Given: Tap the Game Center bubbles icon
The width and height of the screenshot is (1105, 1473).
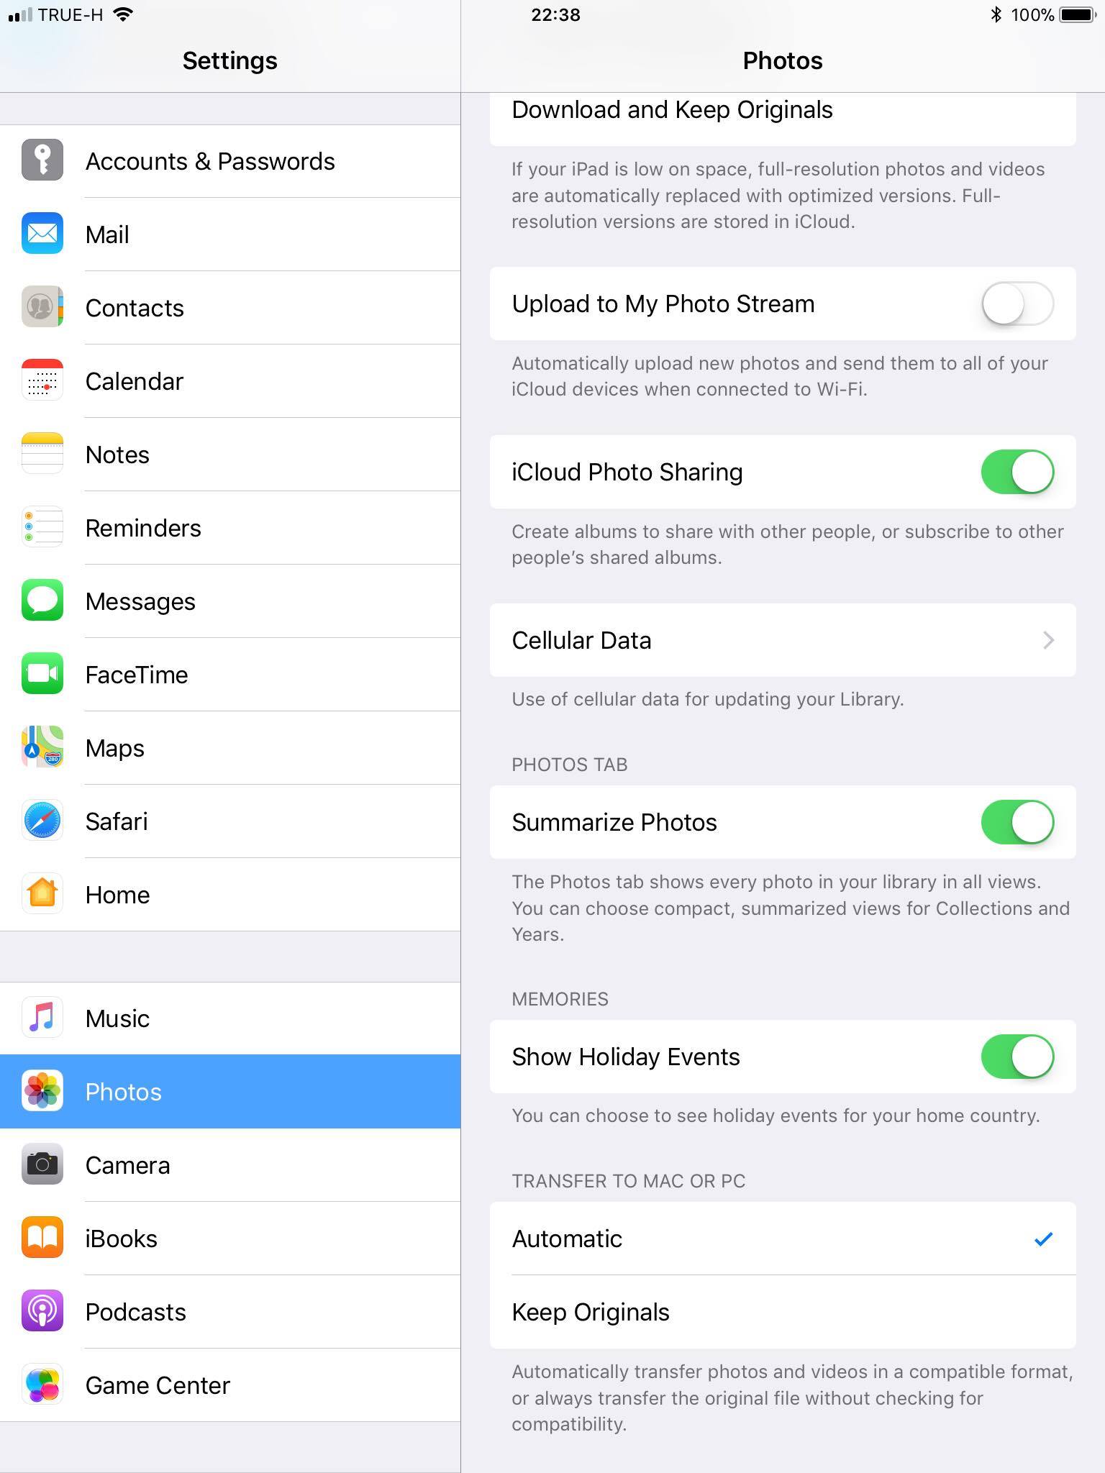Looking at the screenshot, I should point(42,1385).
